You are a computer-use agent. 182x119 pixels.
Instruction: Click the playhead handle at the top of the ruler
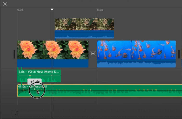pos(52,10)
